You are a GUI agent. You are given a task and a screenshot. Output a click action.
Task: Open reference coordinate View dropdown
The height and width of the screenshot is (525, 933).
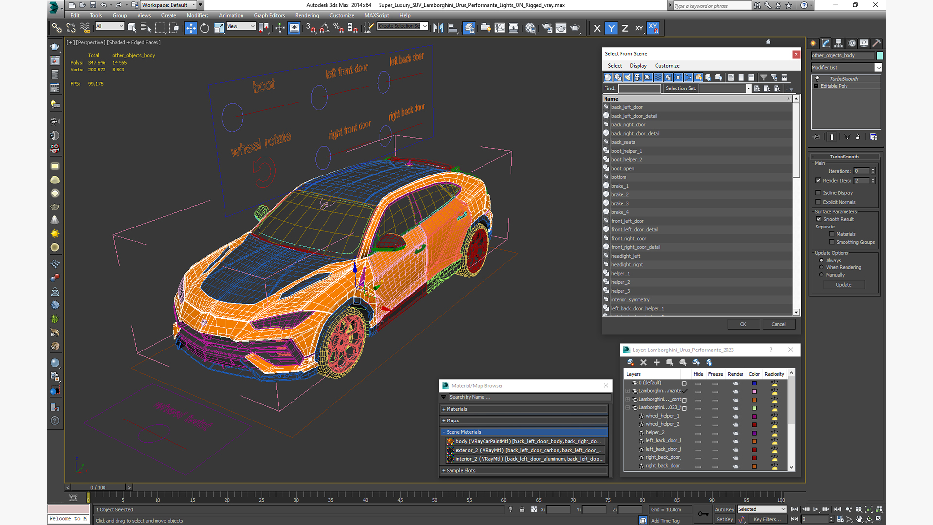tap(241, 27)
